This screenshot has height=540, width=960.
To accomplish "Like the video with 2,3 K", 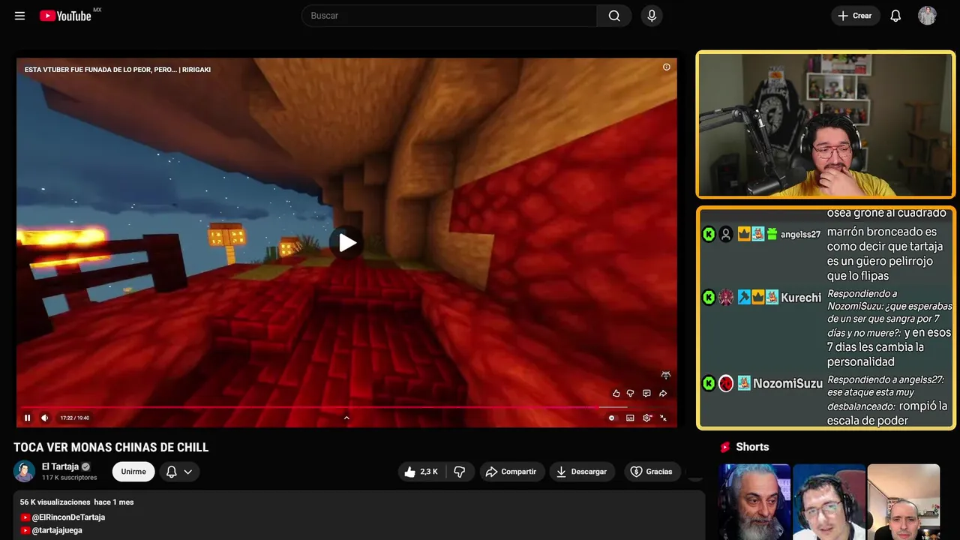I will 421,472.
